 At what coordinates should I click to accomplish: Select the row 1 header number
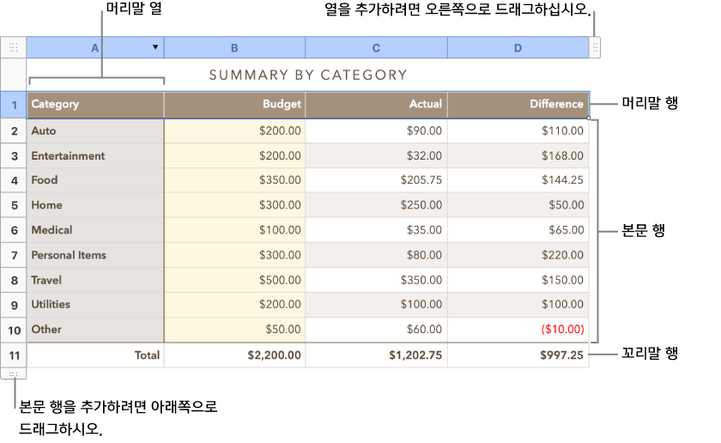(x=14, y=105)
